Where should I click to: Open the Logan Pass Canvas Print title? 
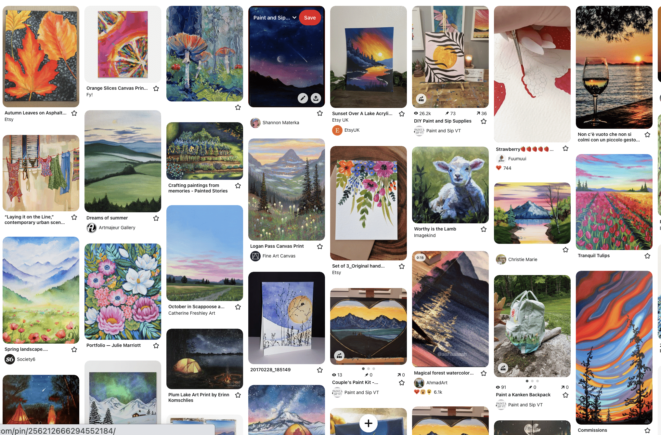point(277,246)
